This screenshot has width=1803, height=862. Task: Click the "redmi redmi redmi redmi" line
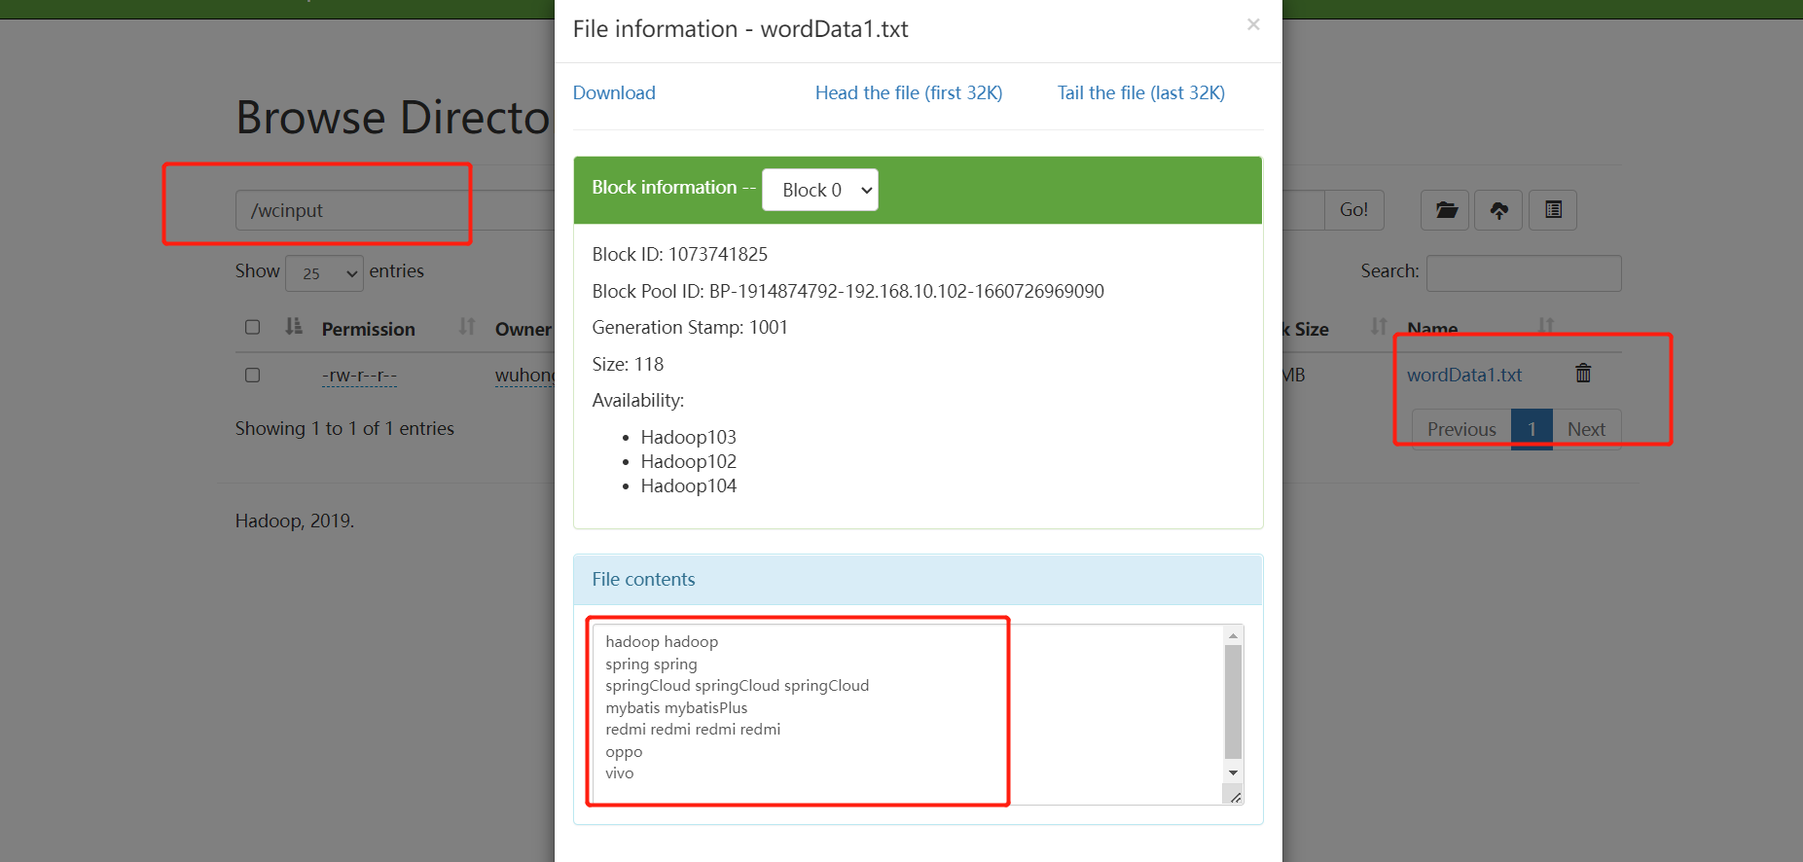pyautogui.click(x=693, y=730)
